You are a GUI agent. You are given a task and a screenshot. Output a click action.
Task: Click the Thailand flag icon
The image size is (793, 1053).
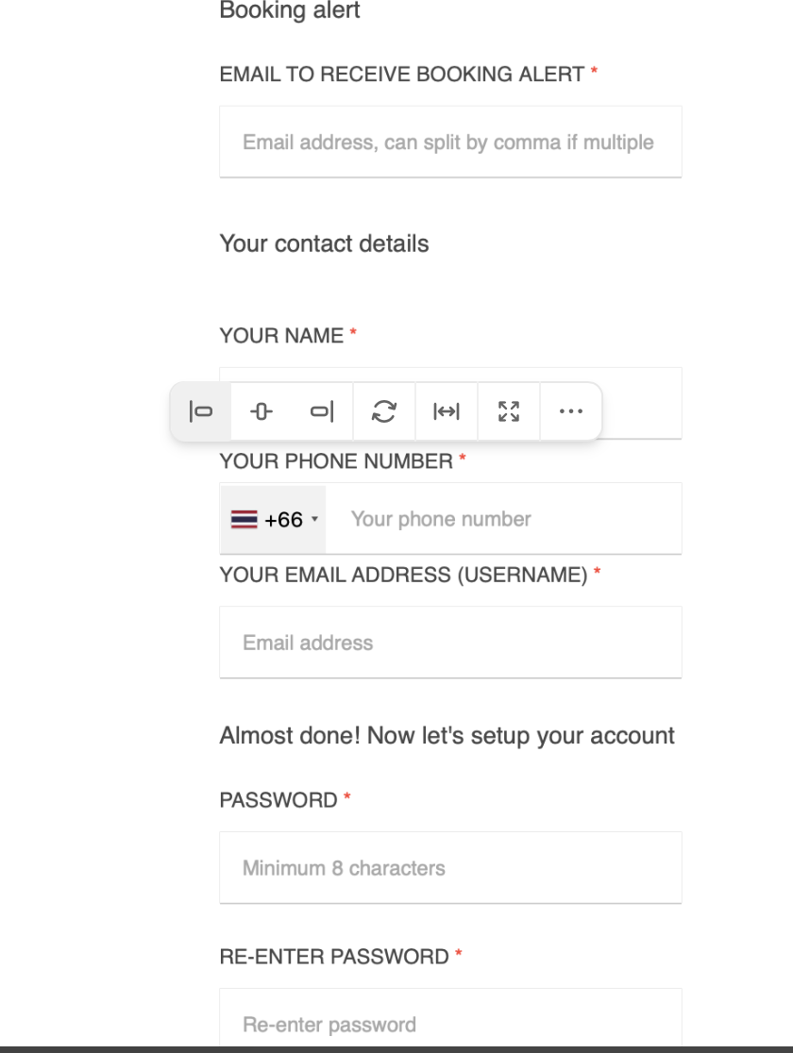point(244,520)
